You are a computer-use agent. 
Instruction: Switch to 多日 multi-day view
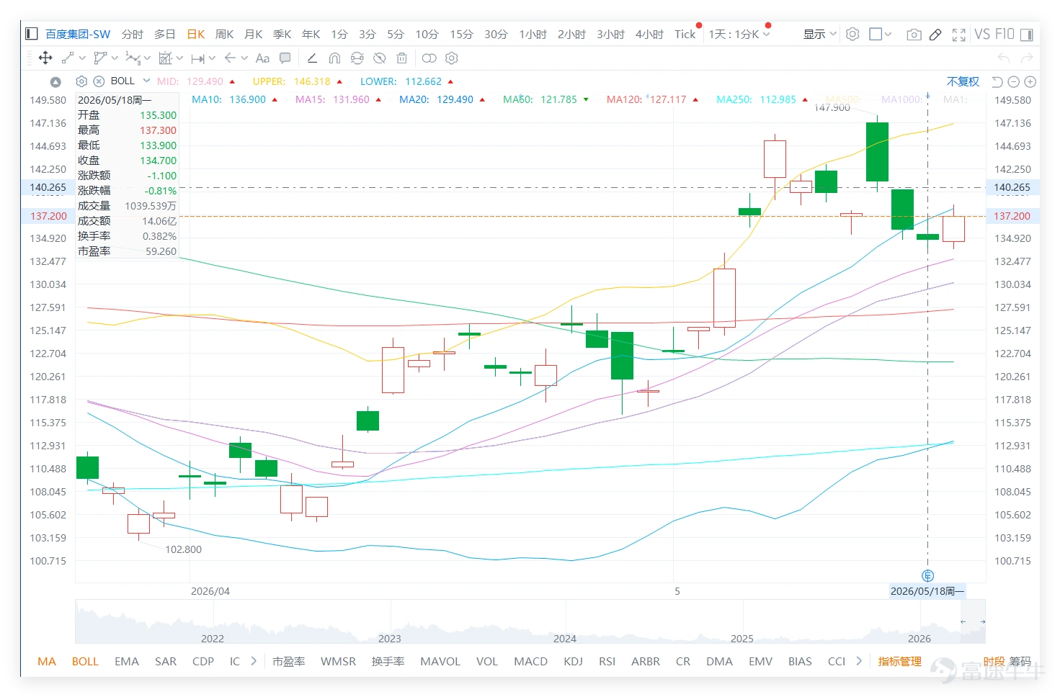[x=165, y=34]
